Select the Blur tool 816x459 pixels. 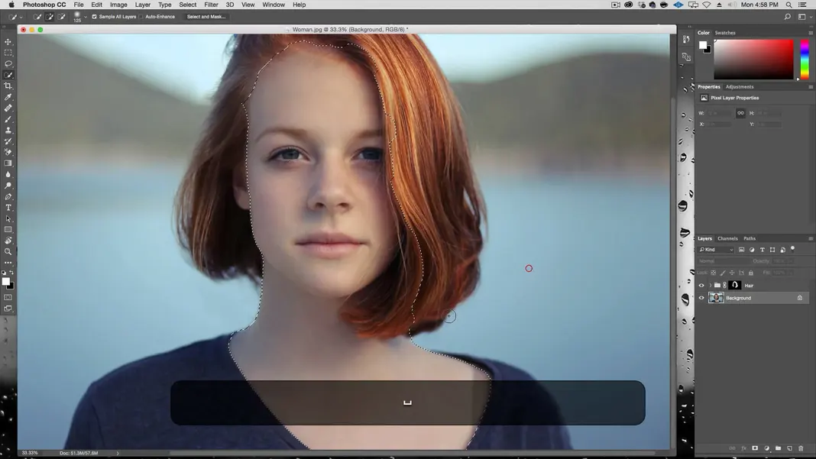point(8,174)
